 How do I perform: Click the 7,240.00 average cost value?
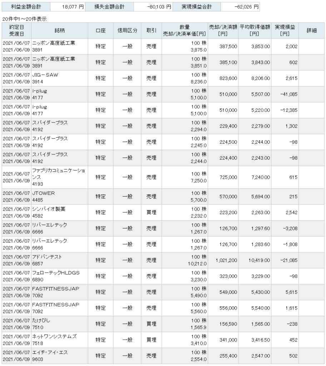(x=261, y=177)
